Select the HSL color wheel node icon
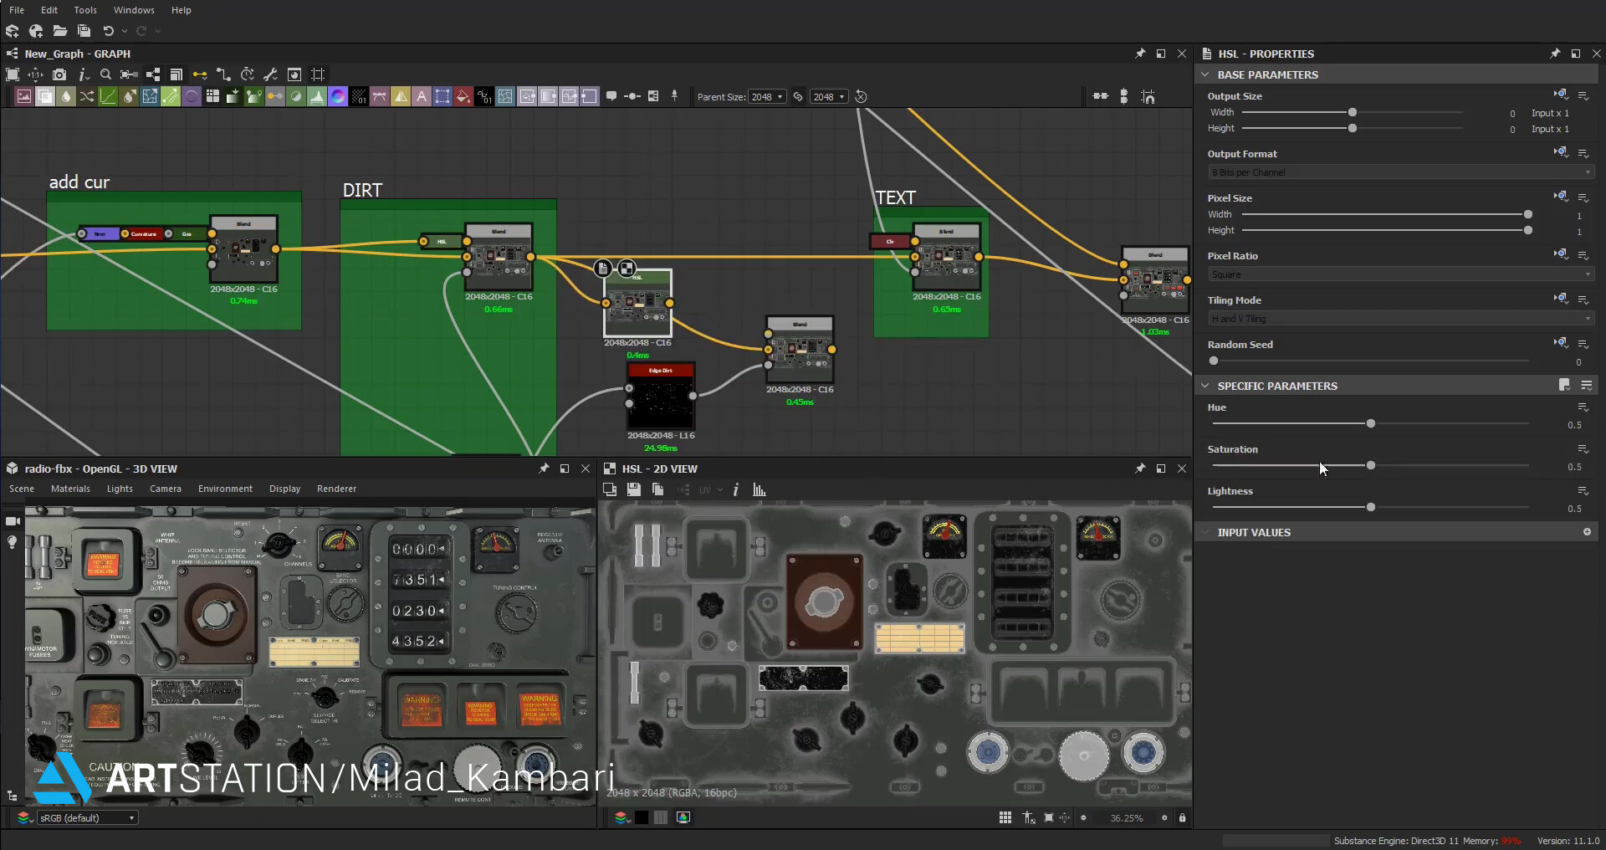 tap(337, 96)
